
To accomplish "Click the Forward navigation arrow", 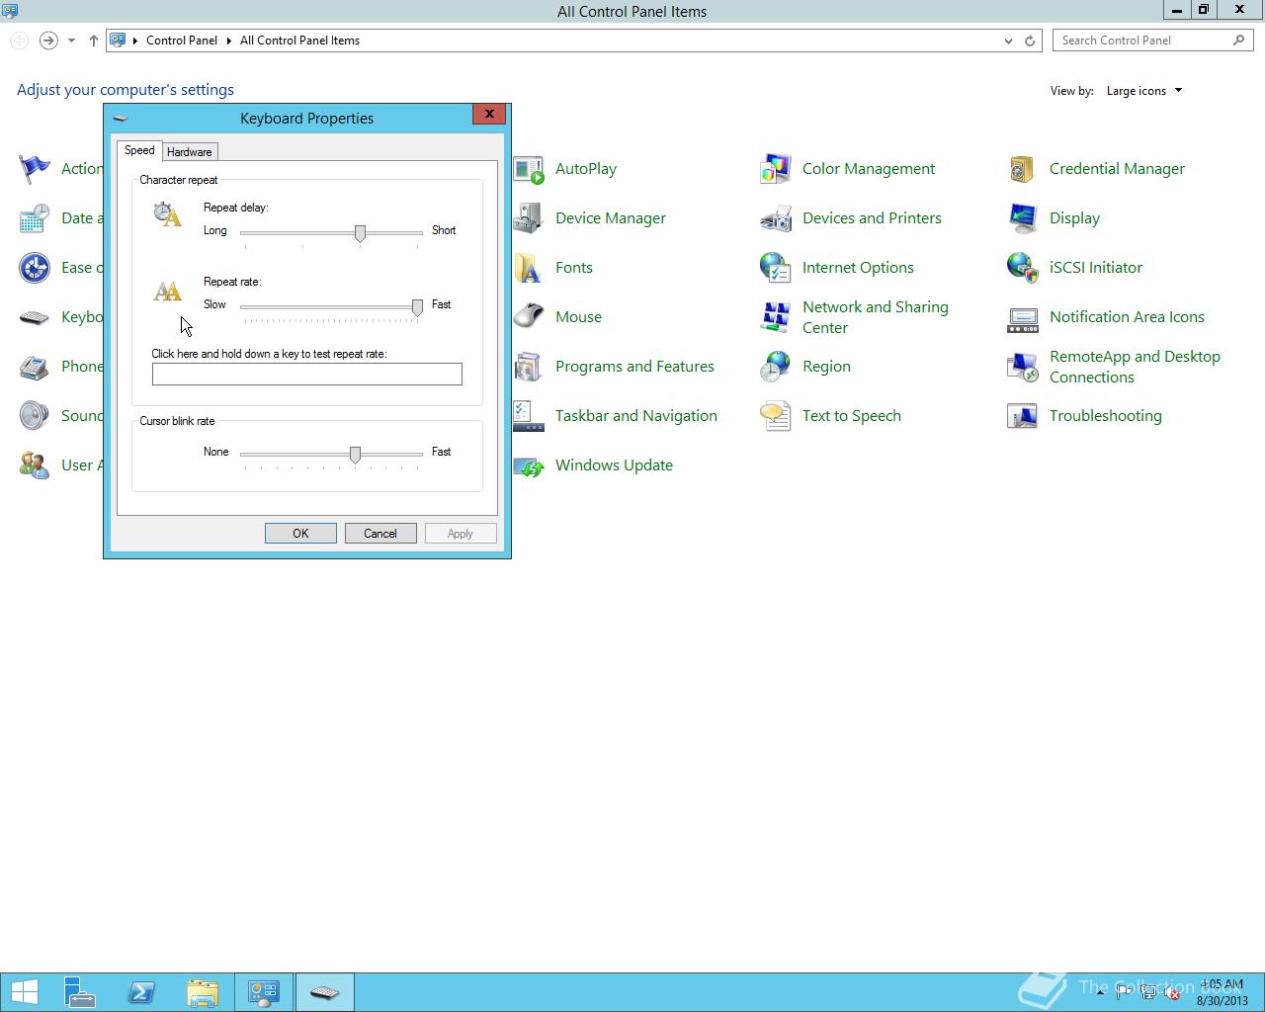I will click(47, 41).
